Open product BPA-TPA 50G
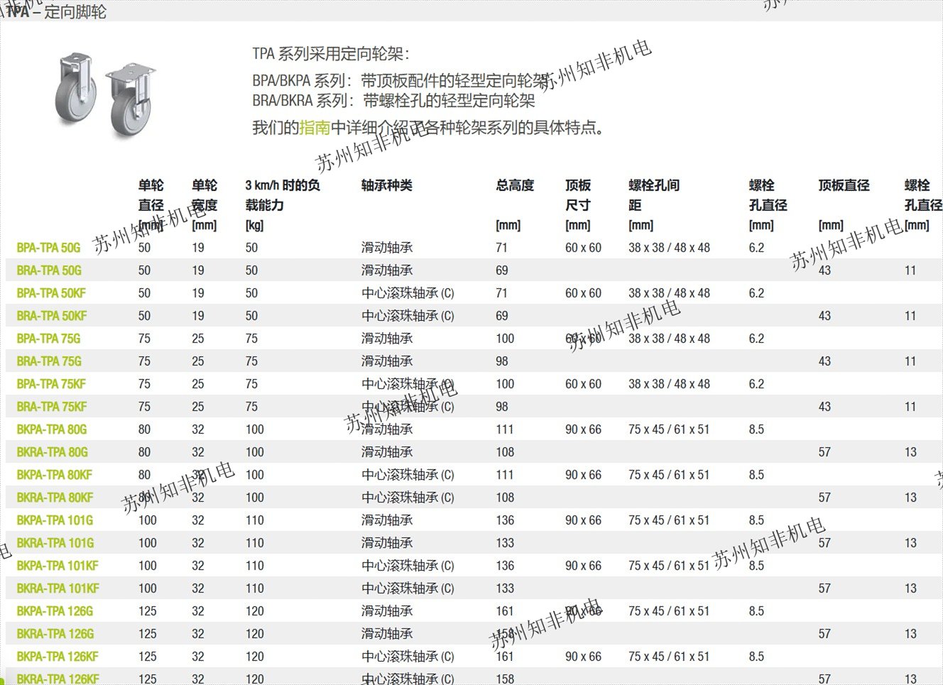The image size is (943, 685). (48, 248)
